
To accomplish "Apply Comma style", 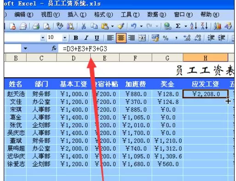I will [x=176, y=38].
